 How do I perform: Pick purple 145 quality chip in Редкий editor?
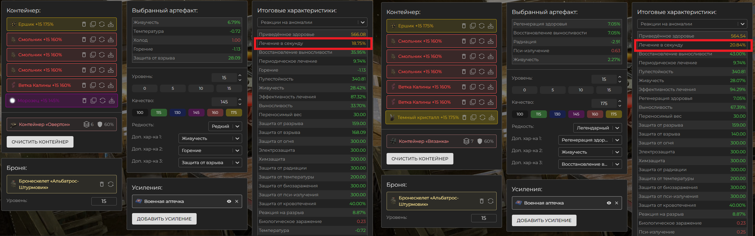tap(196, 113)
